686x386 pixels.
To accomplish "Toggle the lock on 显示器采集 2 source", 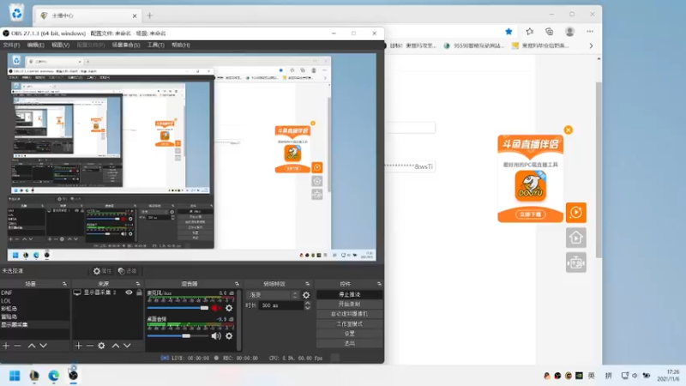I will (x=139, y=293).
